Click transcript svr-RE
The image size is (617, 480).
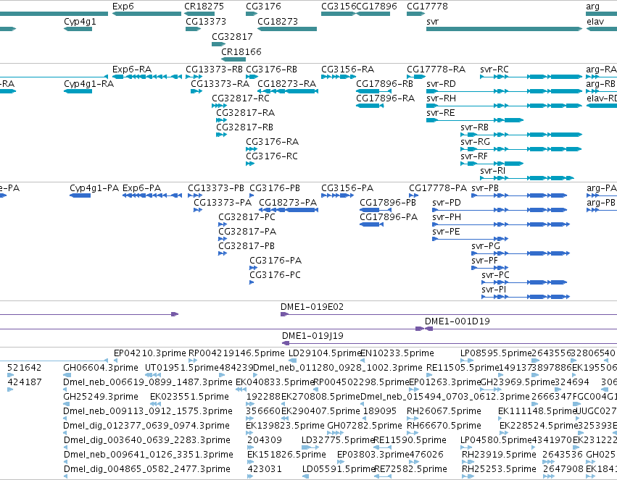pos(475,120)
